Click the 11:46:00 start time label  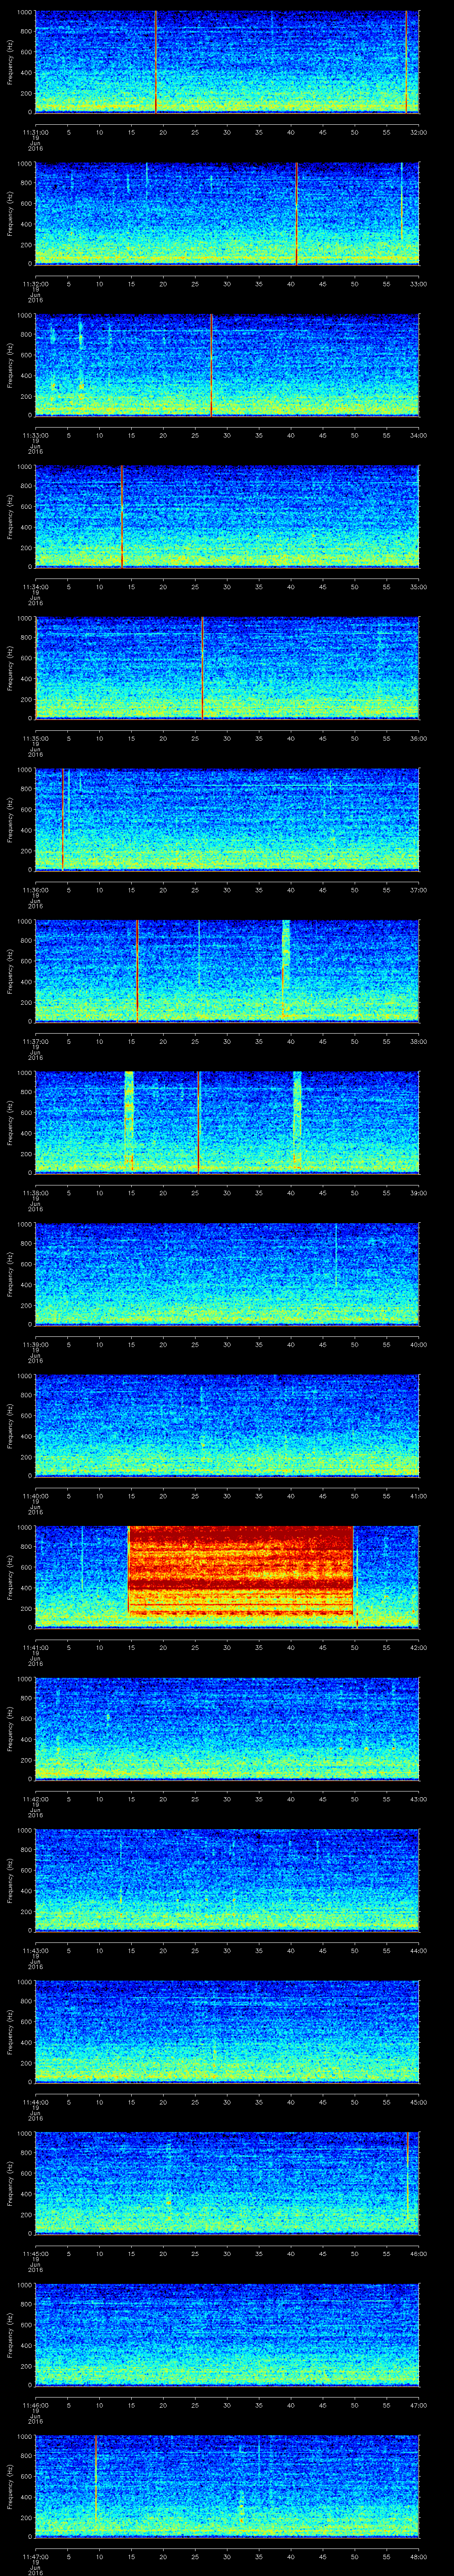[x=36, y=2405]
